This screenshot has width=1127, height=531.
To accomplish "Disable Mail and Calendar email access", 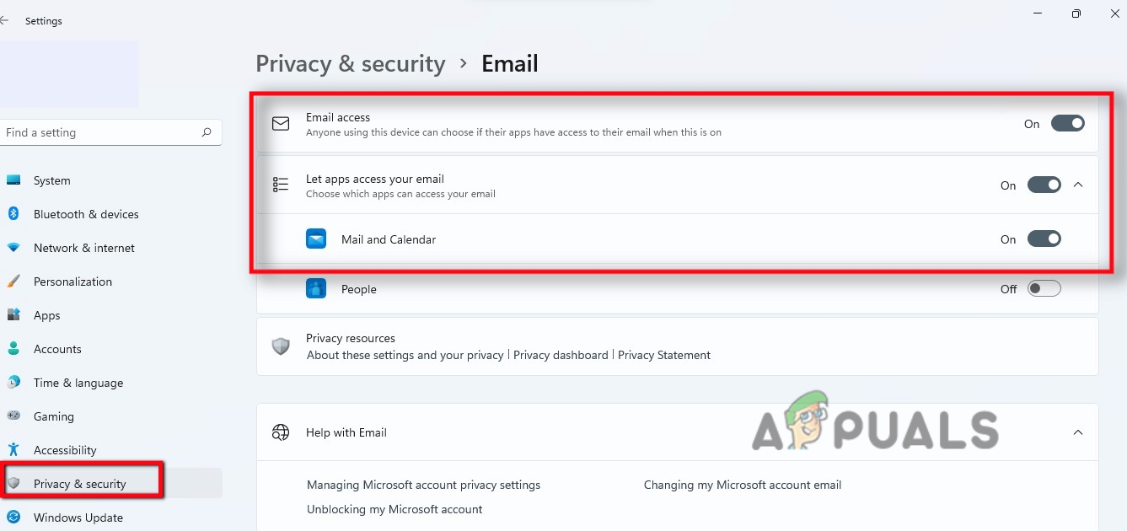I will pyautogui.click(x=1044, y=239).
